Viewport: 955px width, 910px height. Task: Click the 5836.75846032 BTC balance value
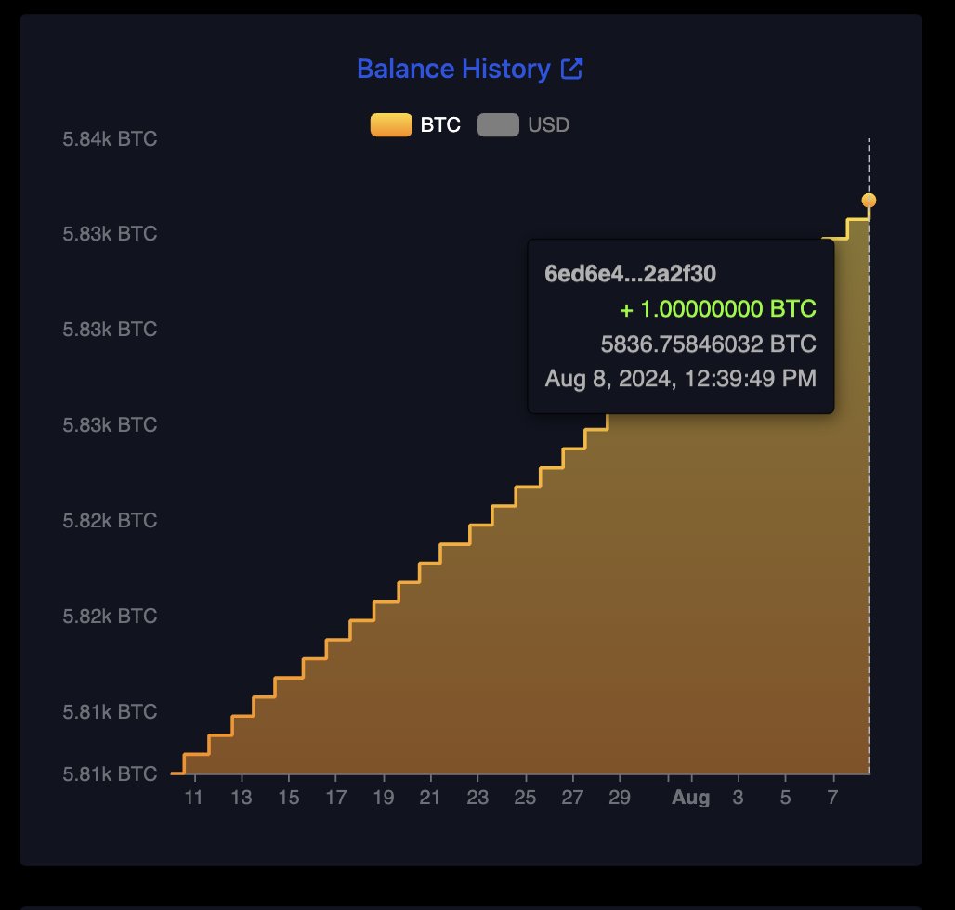[708, 344]
